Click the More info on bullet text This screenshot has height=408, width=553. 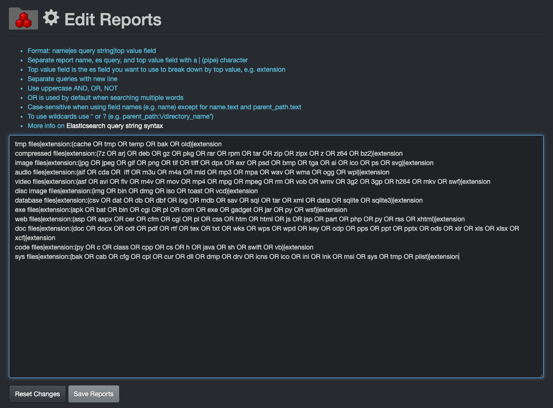[x=45, y=126]
